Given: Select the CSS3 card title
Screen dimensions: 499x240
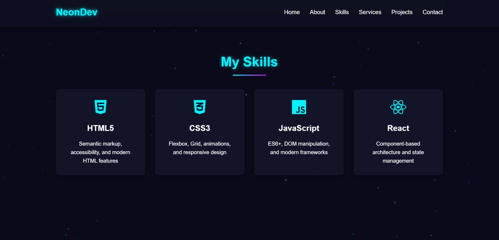Looking at the screenshot, I should pos(200,128).
